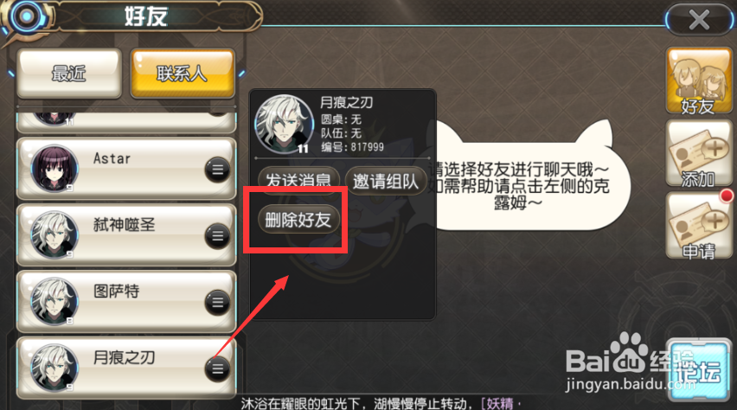Tap the blue orb icon beside 好友 title
The width and height of the screenshot is (737, 410).
point(26,16)
